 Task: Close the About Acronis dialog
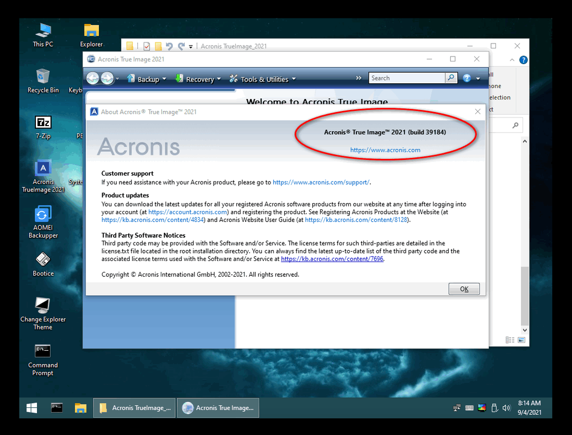477,112
